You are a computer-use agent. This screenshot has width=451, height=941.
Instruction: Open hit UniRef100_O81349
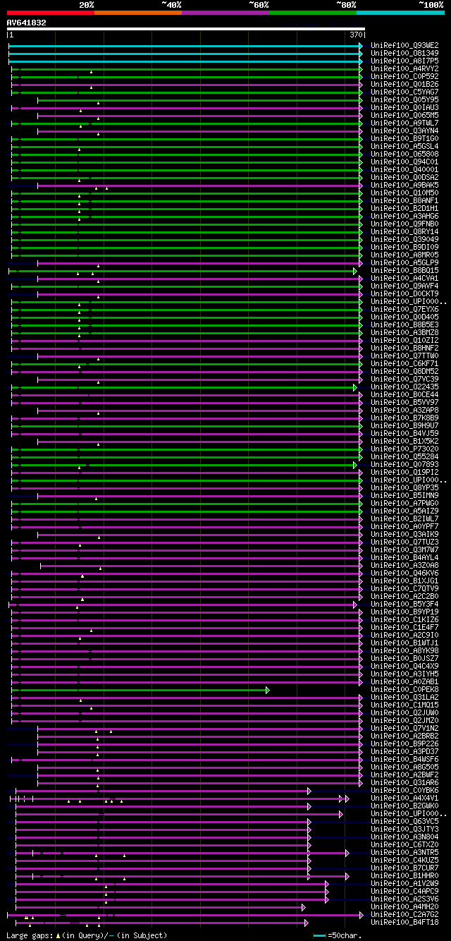pos(404,54)
